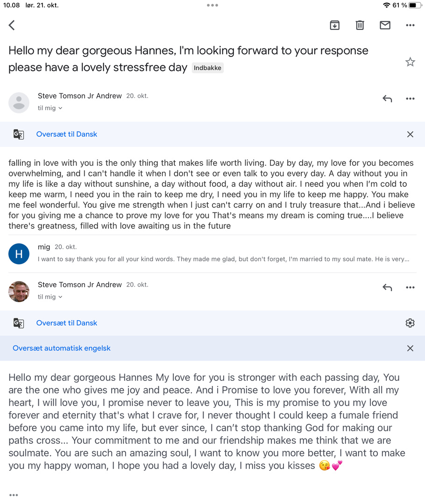Expand the collapsed message from mig

pyautogui.click(x=223, y=254)
